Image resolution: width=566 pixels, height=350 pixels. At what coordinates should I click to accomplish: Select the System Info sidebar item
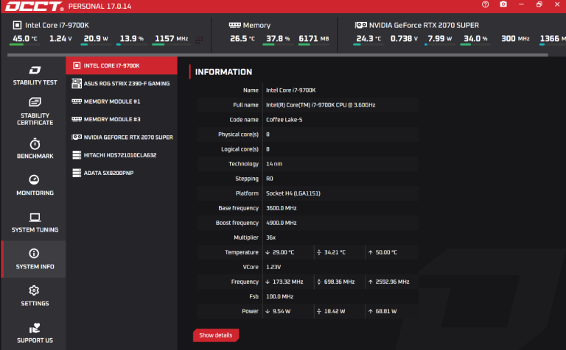35,259
